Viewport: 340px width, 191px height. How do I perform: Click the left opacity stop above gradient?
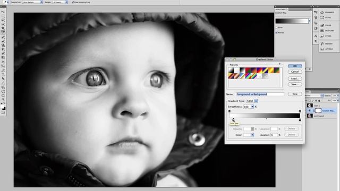(229, 111)
